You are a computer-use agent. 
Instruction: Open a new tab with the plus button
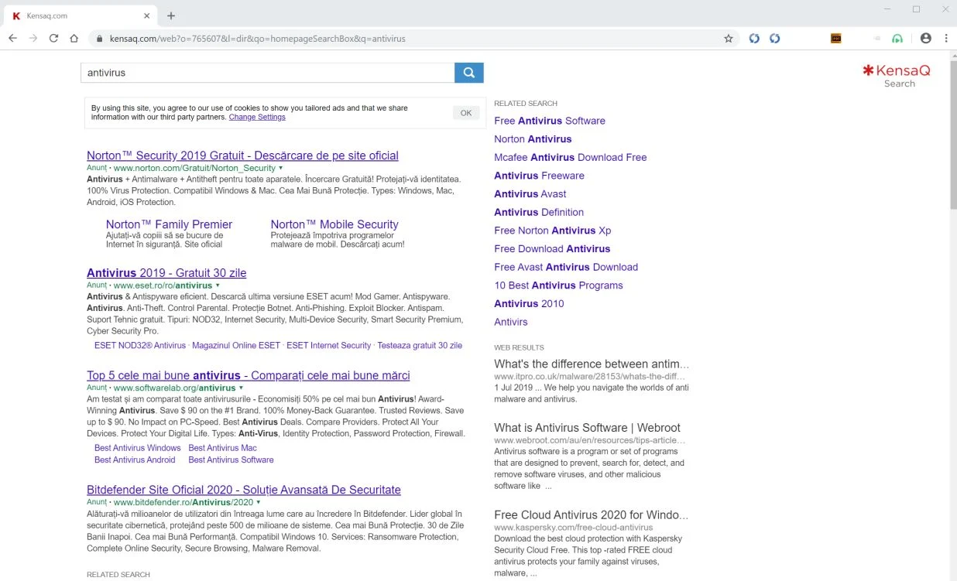coord(171,15)
